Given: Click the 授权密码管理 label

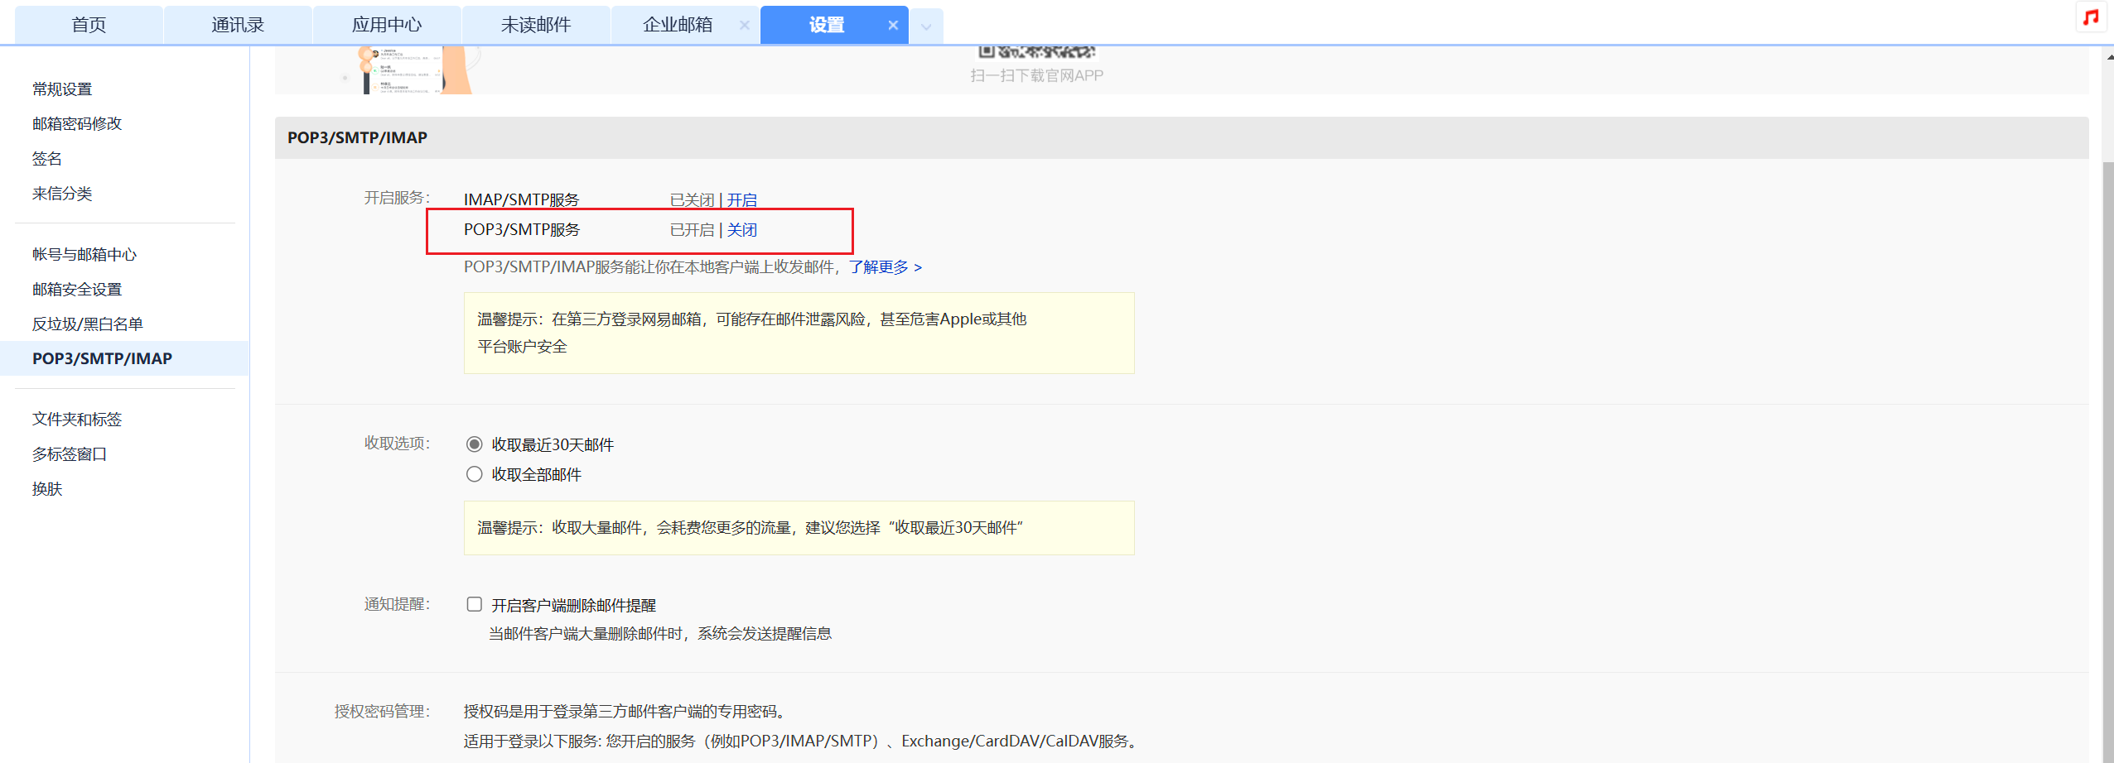Looking at the screenshot, I should pyautogui.click(x=382, y=711).
